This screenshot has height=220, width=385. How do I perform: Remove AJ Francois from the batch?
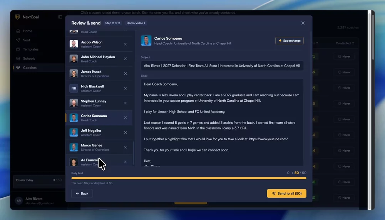coord(126,162)
